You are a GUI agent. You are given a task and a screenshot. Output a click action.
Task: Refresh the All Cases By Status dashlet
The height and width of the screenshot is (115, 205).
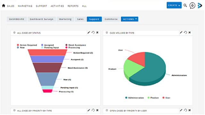[93, 33]
